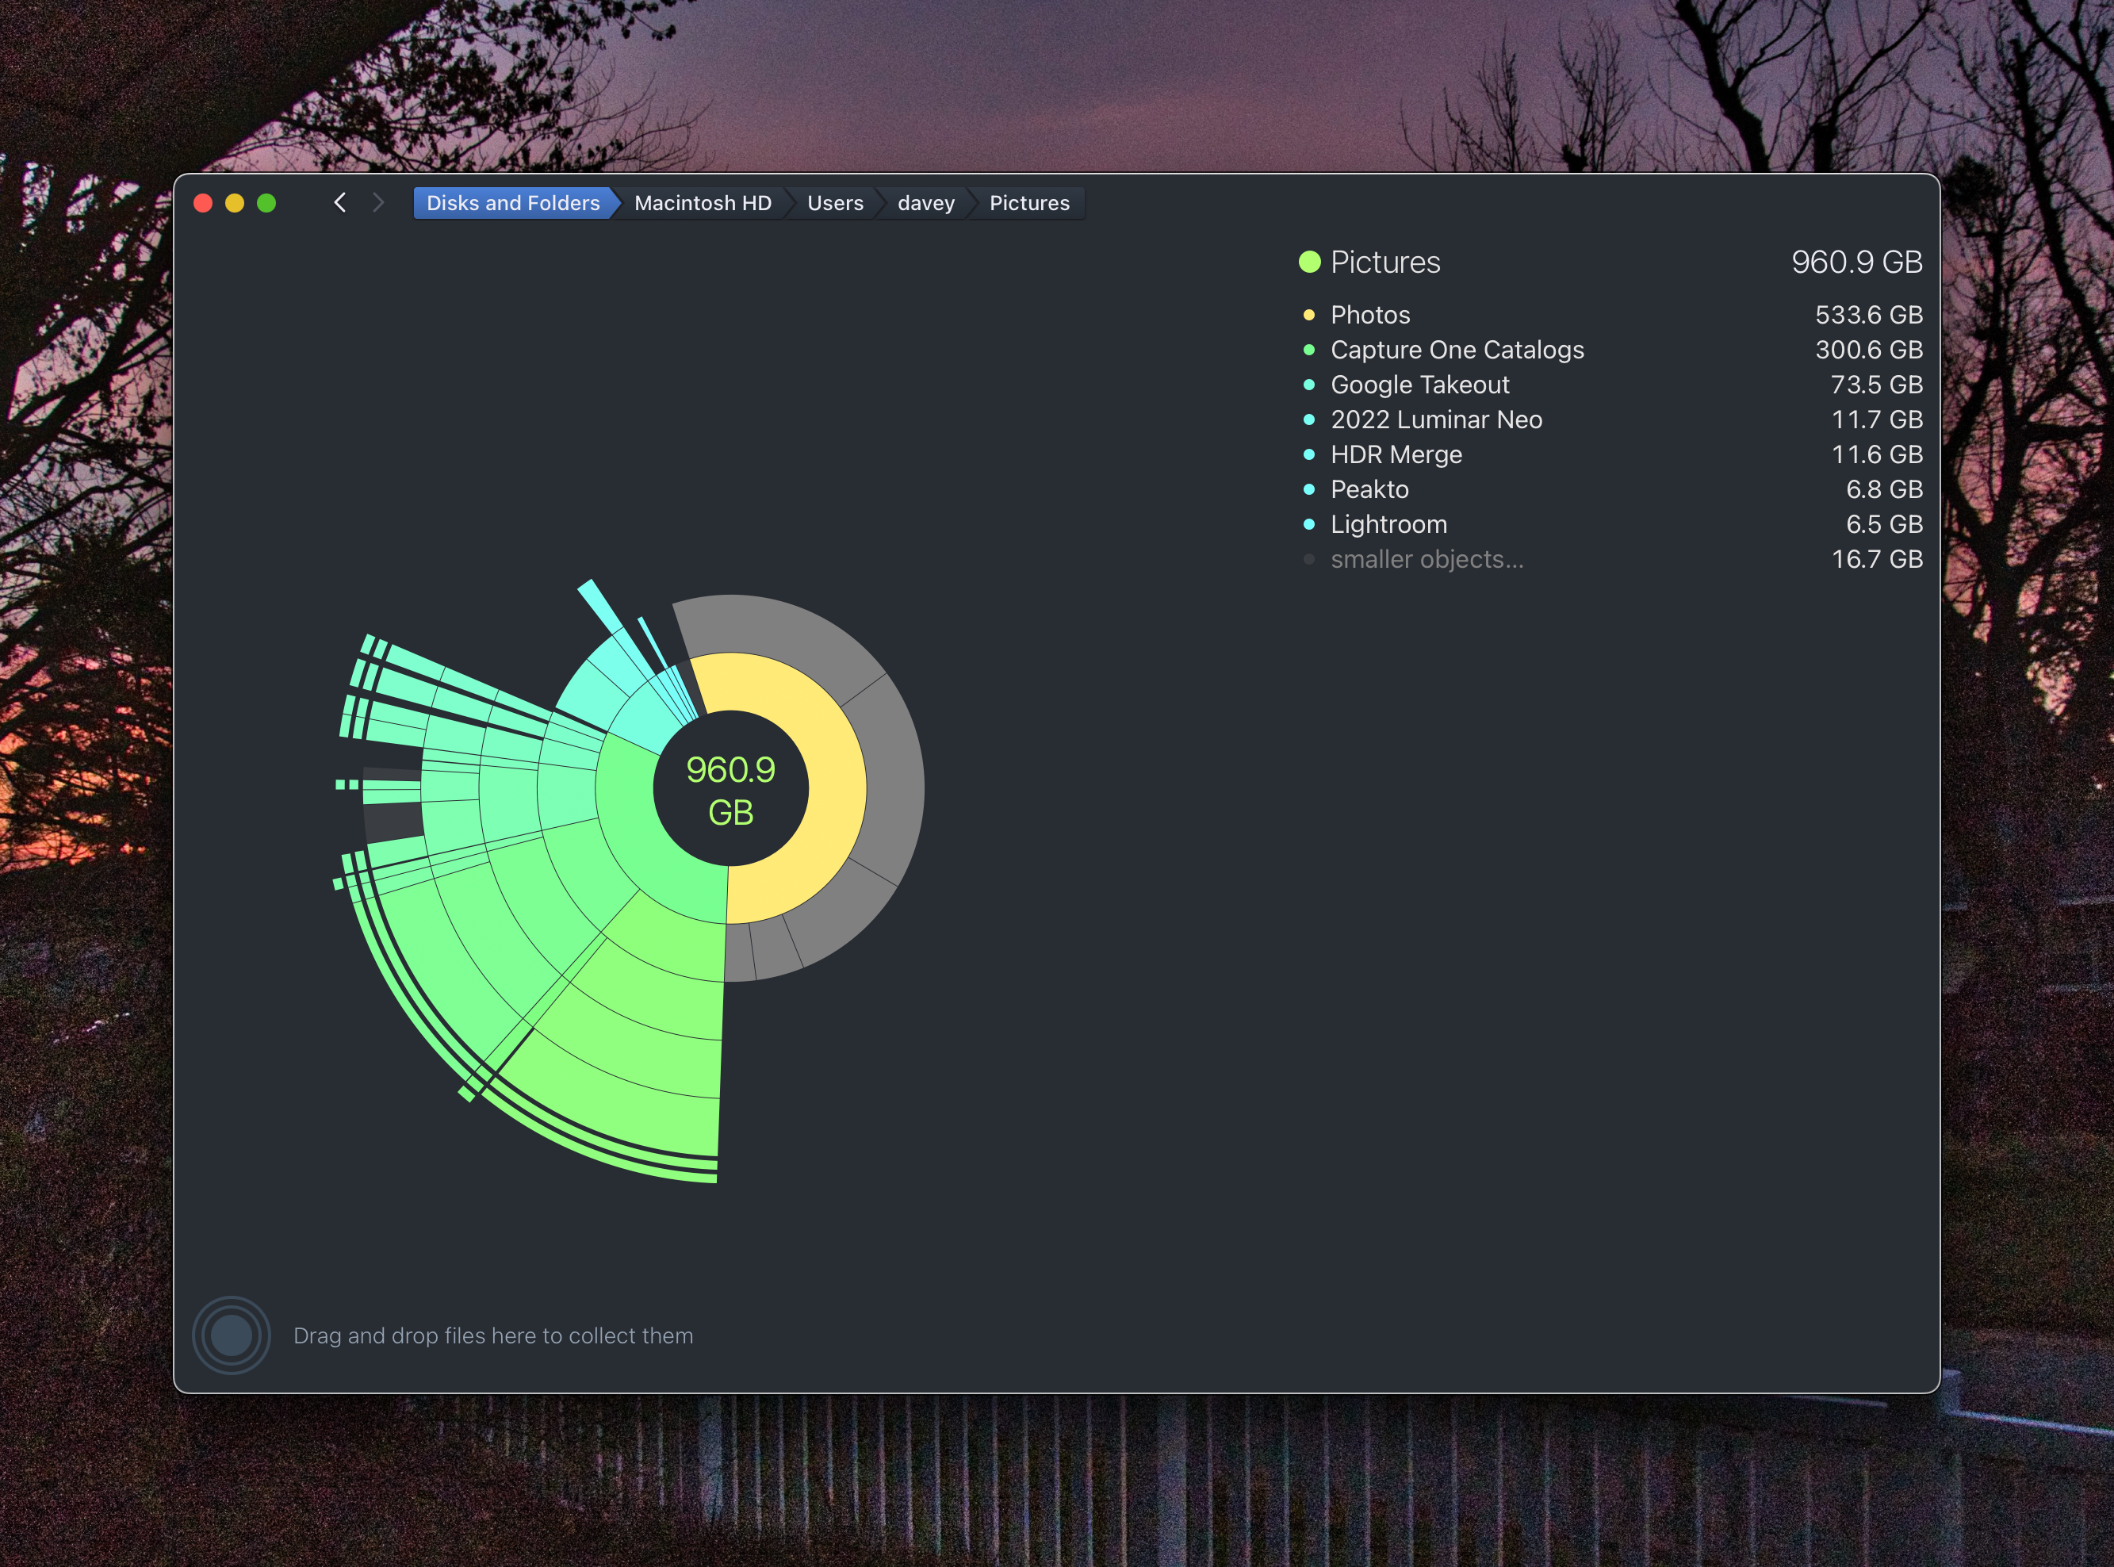Expand the smaller objects entry
The image size is (2114, 1567).
point(1427,560)
